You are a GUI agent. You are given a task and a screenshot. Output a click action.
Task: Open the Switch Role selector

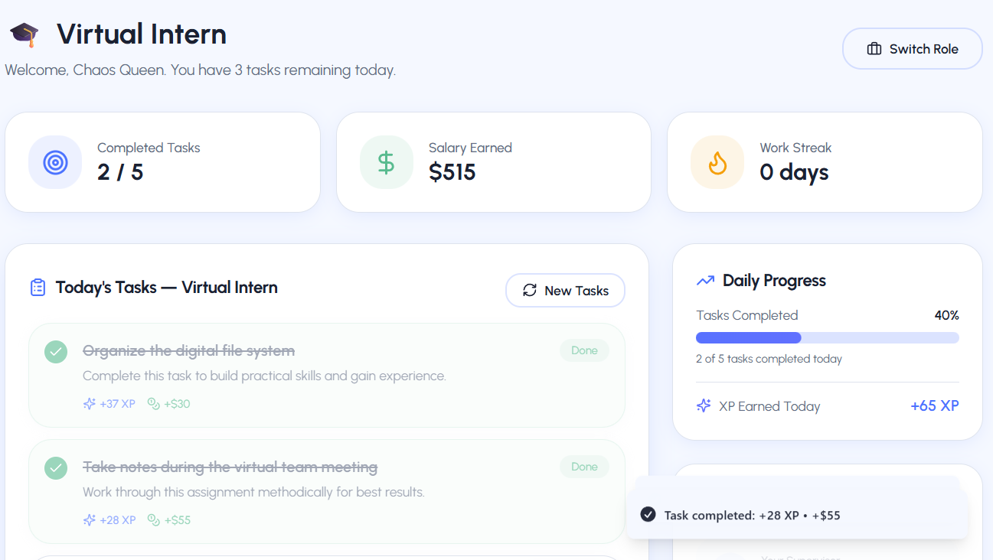point(912,48)
